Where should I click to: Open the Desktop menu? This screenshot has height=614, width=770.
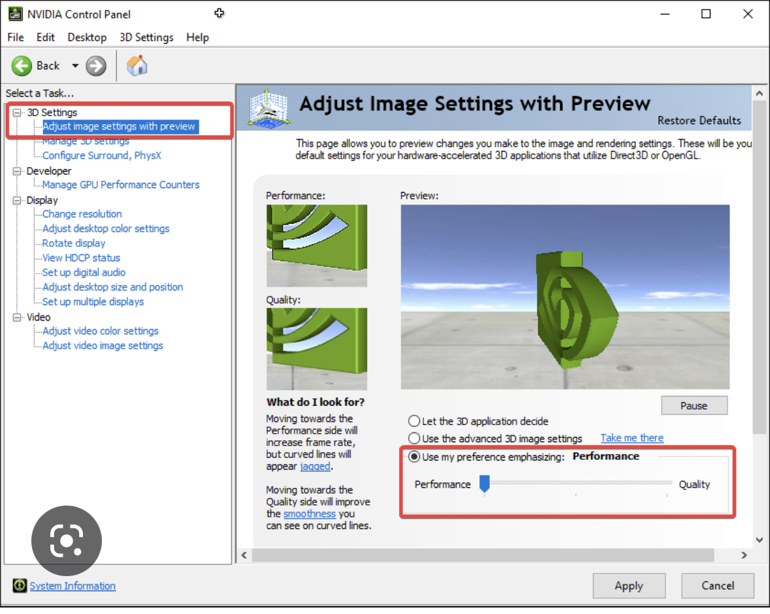tap(87, 37)
